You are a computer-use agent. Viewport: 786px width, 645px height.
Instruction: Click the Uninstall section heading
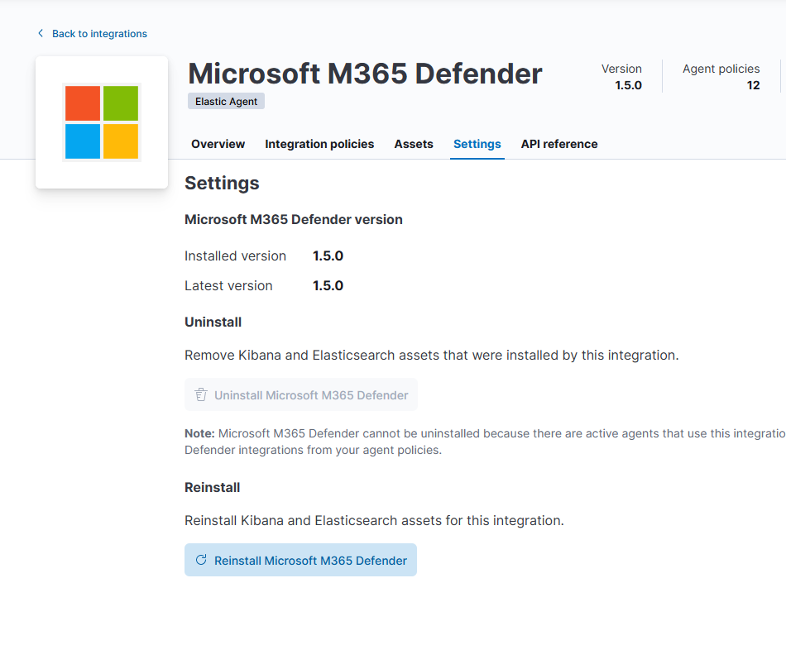[213, 322]
